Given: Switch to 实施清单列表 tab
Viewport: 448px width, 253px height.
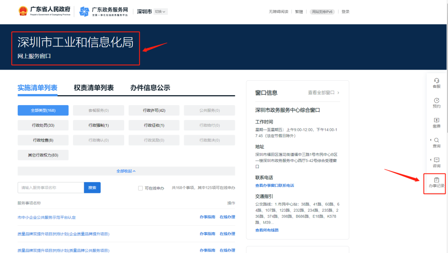Looking at the screenshot, I should (x=37, y=87).
